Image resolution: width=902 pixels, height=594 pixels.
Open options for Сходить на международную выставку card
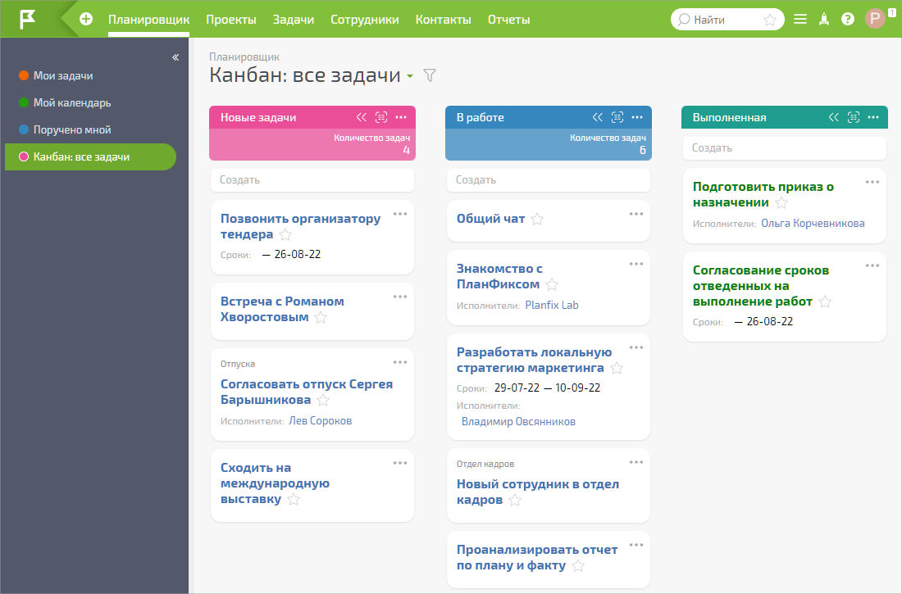click(400, 463)
